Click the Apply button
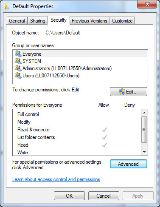The width and height of the screenshot is (160, 207). tap(138, 196)
